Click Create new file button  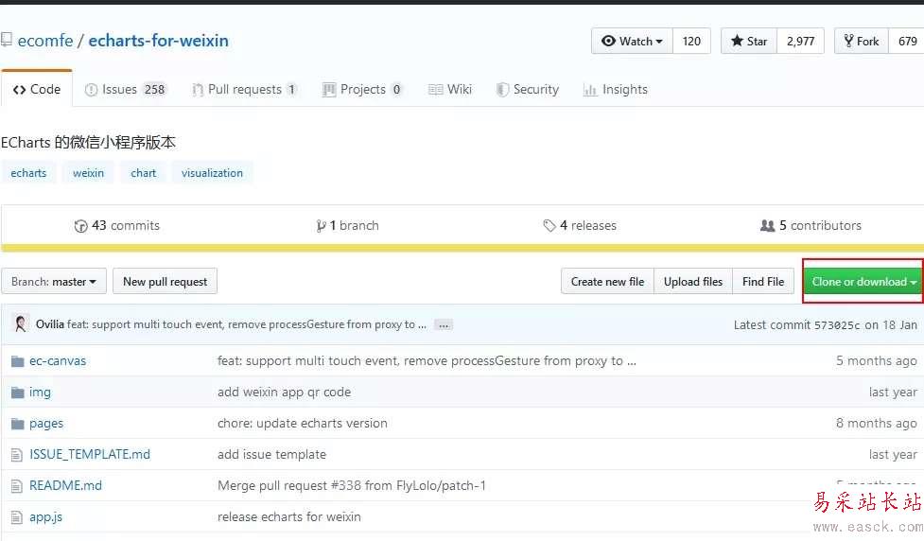click(607, 282)
